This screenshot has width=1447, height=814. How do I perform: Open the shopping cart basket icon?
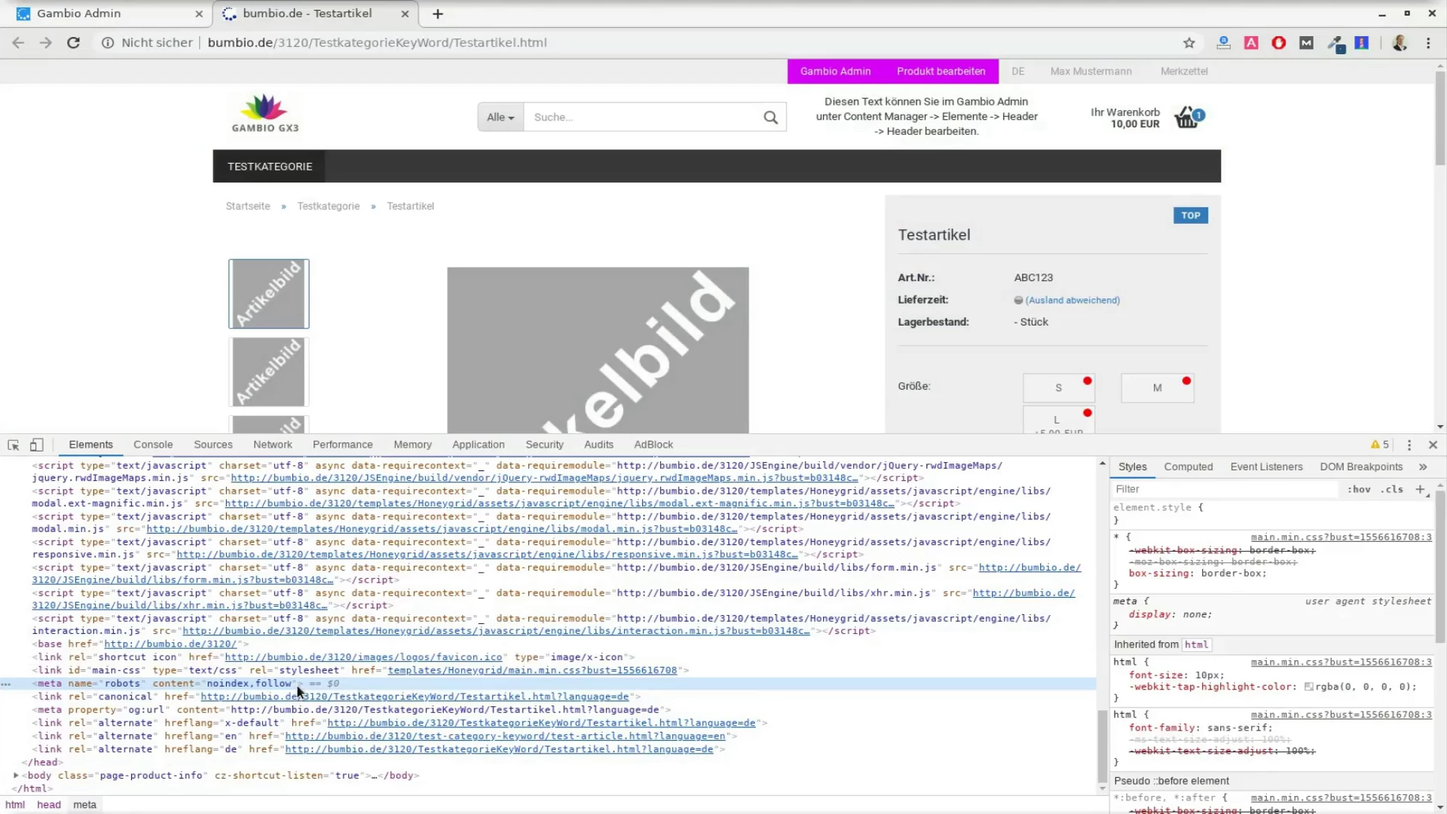pos(1188,117)
